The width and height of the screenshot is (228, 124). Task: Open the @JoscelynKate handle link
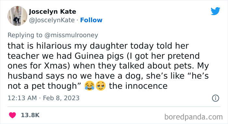(x=52, y=20)
